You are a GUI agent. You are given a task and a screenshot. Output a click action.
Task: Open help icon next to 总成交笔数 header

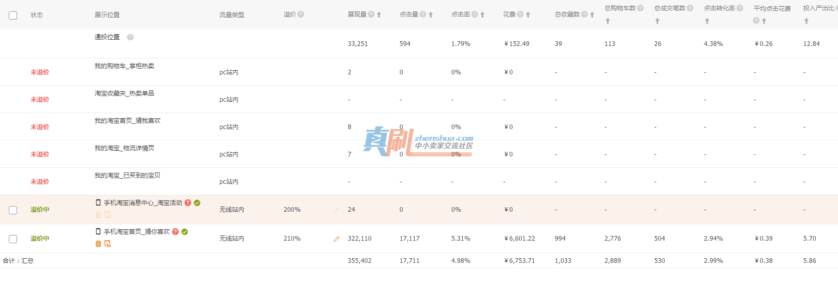(690, 8)
